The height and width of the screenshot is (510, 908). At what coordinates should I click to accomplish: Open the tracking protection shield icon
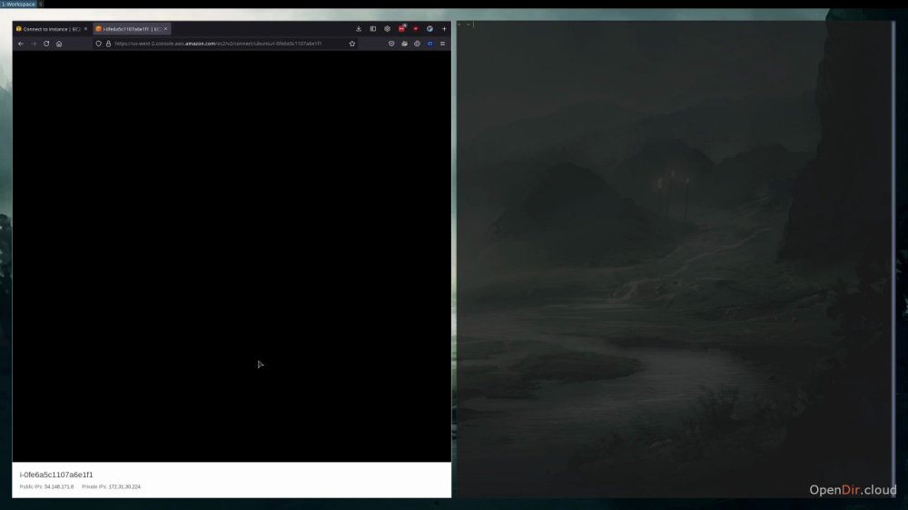tap(98, 44)
